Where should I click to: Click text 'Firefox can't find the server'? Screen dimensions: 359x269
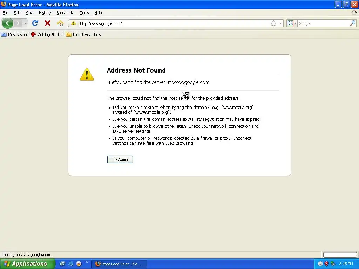pyautogui.click(x=136, y=82)
